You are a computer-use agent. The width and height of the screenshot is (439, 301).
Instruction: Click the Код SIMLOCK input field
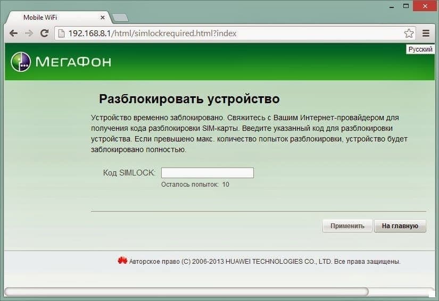[208, 173]
